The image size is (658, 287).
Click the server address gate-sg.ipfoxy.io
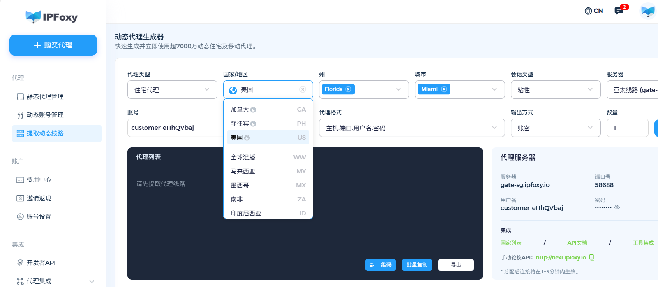(525, 185)
